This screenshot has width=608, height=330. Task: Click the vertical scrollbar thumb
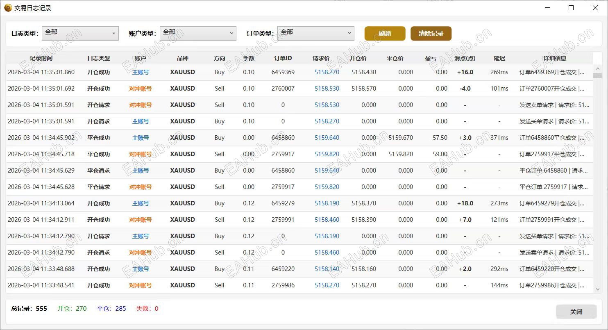coord(597,75)
